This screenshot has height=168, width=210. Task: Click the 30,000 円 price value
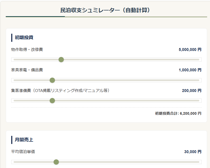192,152
